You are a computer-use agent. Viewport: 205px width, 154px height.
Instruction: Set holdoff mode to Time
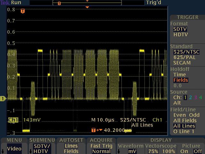179,75
